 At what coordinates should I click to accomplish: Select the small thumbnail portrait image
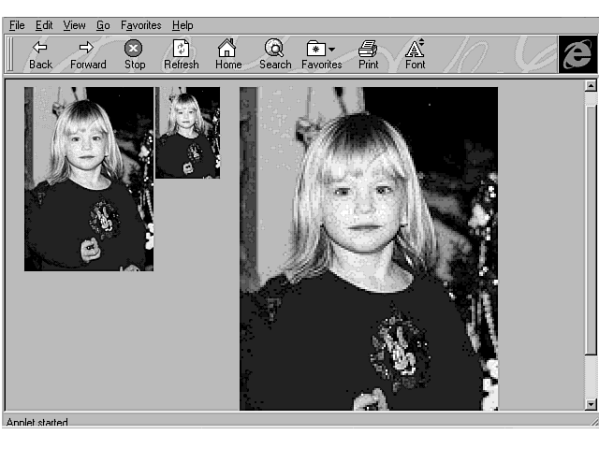(x=187, y=132)
